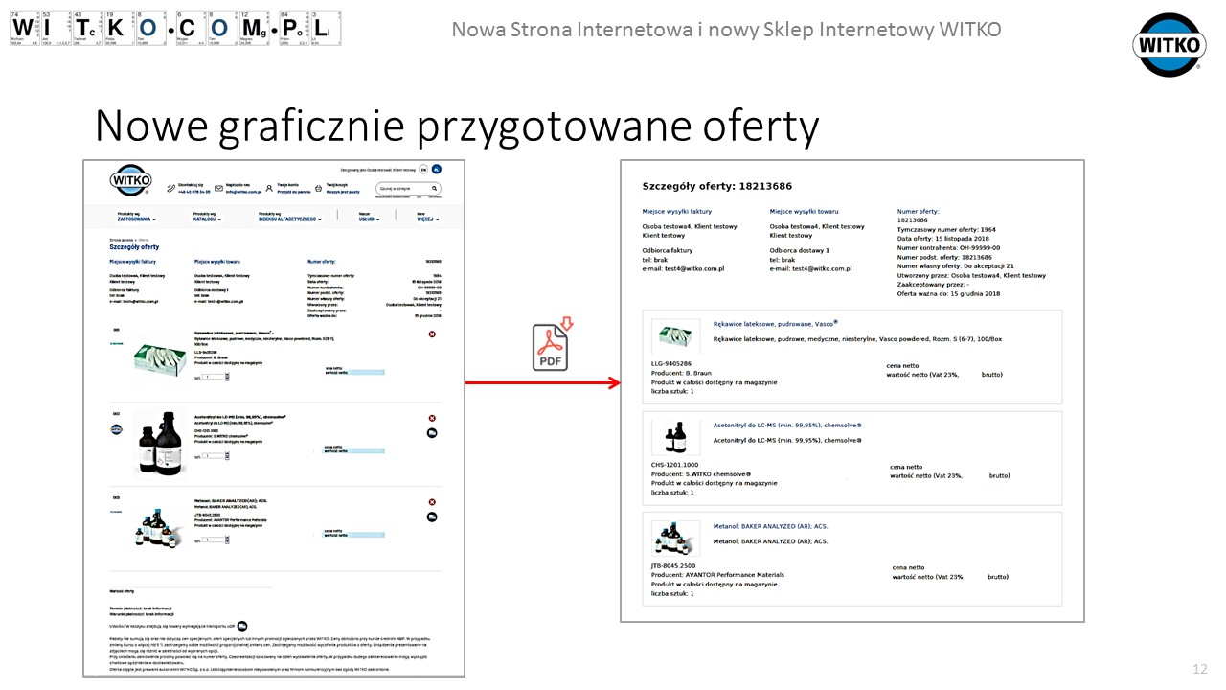This screenshot has height=690, width=1226.
Task: Click 'Szczegóły oferty' heading on webpage
Action: [134, 247]
